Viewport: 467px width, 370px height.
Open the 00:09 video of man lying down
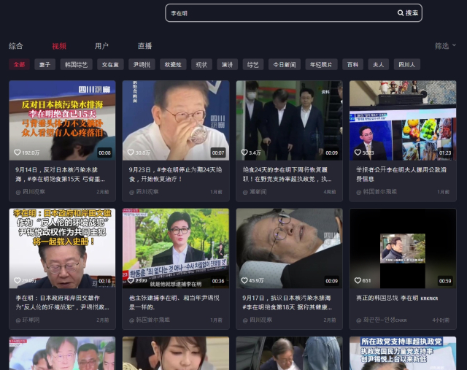289,248
